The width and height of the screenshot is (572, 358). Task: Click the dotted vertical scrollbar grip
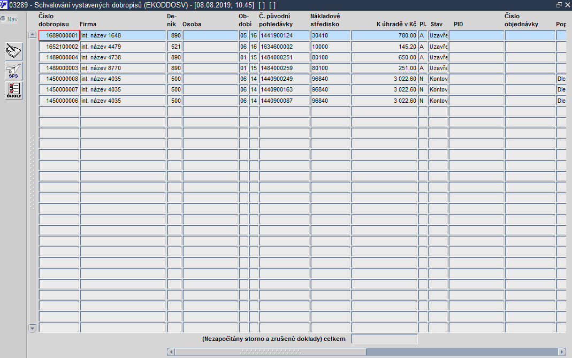tap(33, 172)
